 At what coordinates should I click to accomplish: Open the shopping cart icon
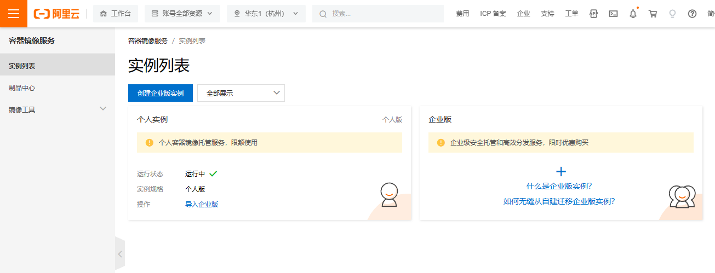[653, 14]
